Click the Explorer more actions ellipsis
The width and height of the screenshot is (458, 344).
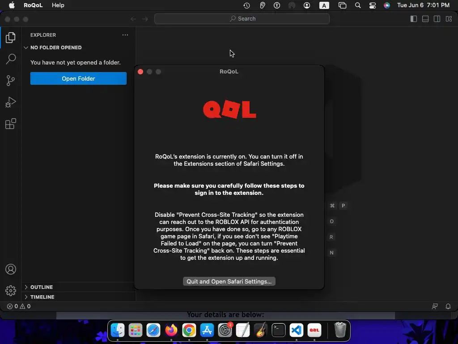point(125,35)
